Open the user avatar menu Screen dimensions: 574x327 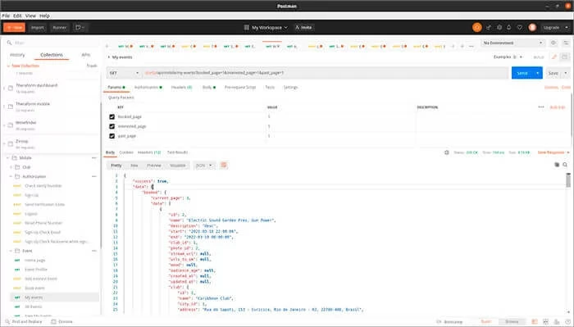coord(532,27)
